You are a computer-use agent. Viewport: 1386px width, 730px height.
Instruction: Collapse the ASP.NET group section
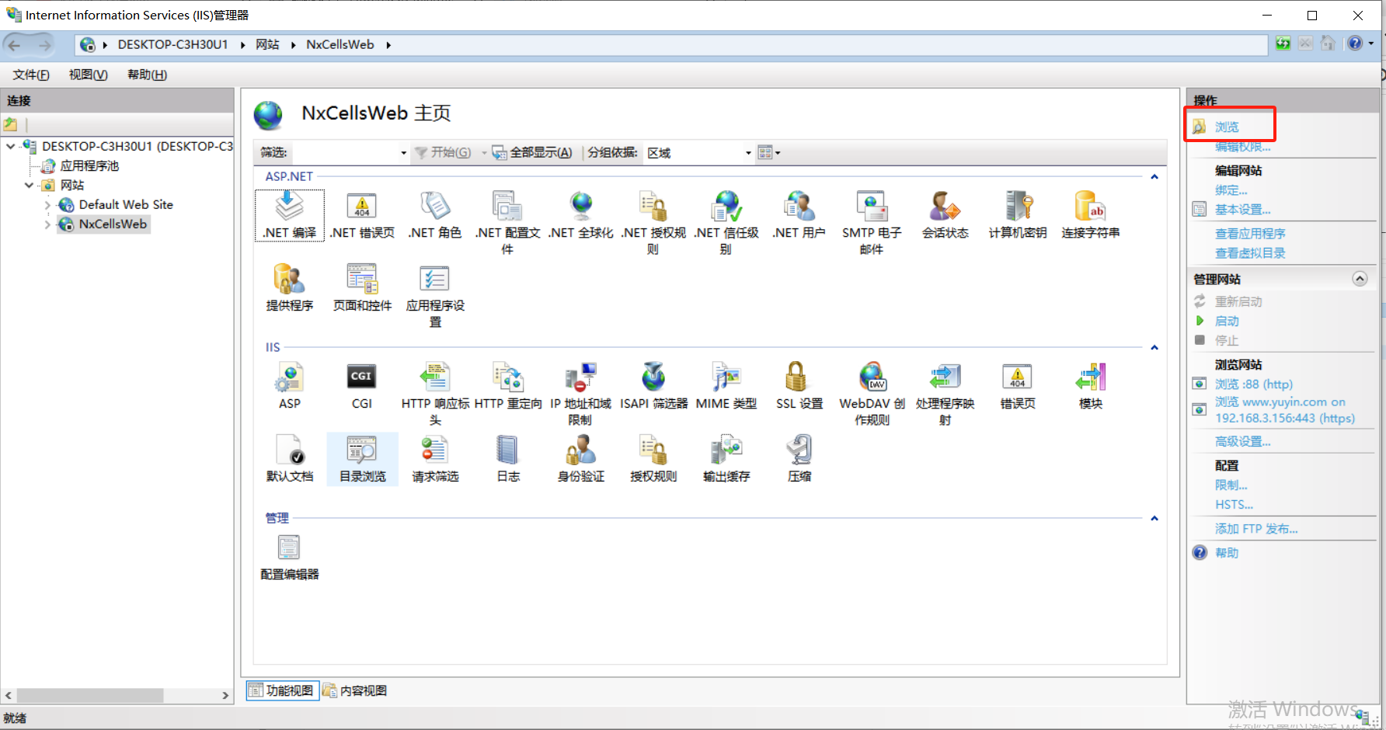(1154, 177)
